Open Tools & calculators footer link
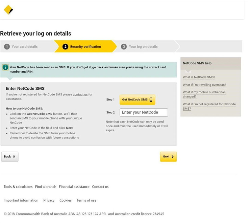The height and width of the screenshot is (223, 249). click(x=18, y=187)
